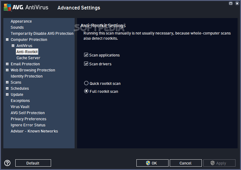Select the Quick rootkit scan option
The height and width of the screenshot is (170, 241).
point(86,83)
